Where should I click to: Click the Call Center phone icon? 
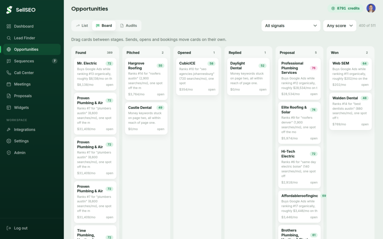(x=9, y=73)
